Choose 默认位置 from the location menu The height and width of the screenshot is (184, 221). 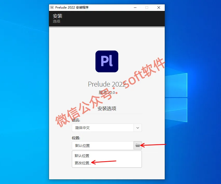82,156
